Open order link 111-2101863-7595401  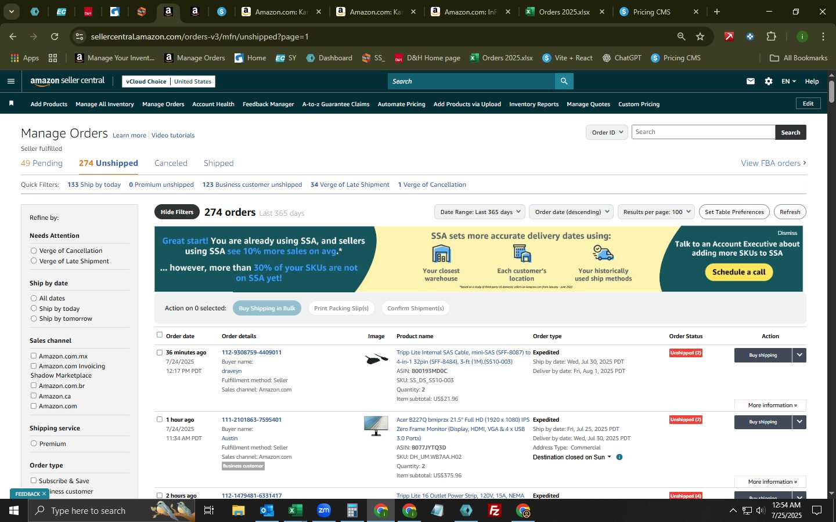[251, 419]
